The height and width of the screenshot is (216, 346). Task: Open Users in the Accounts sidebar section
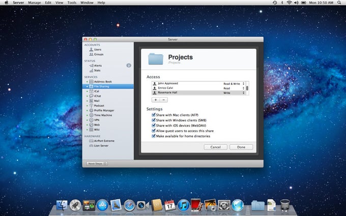pos(95,50)
